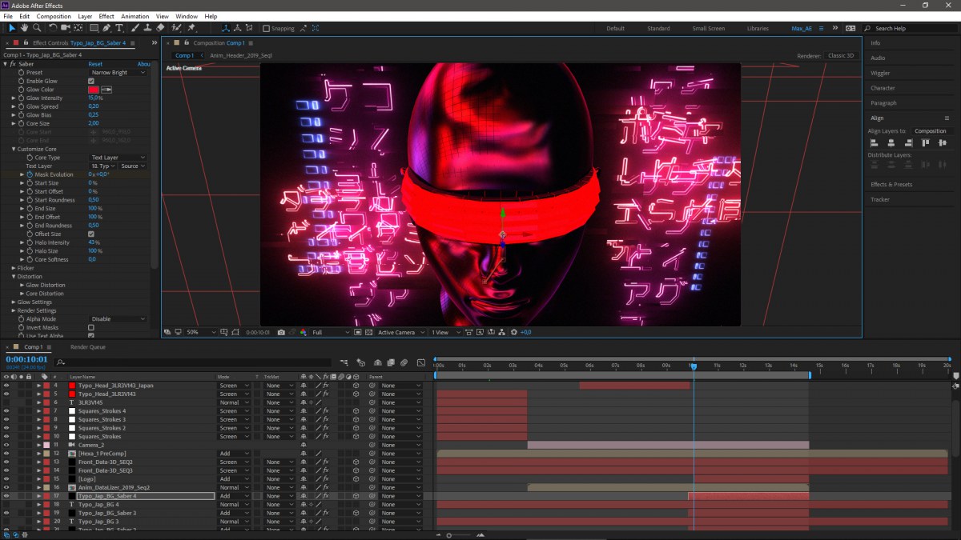Click Reset on the Saber effect
This screenshot has width=961, height=540.
(94, 64)
